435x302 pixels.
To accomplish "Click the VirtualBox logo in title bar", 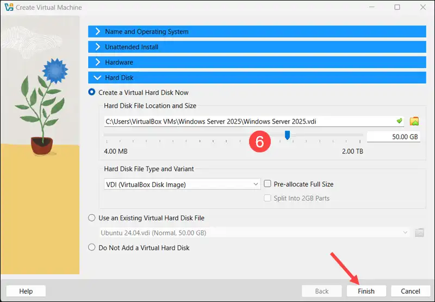I will click(x=8, y=8).
